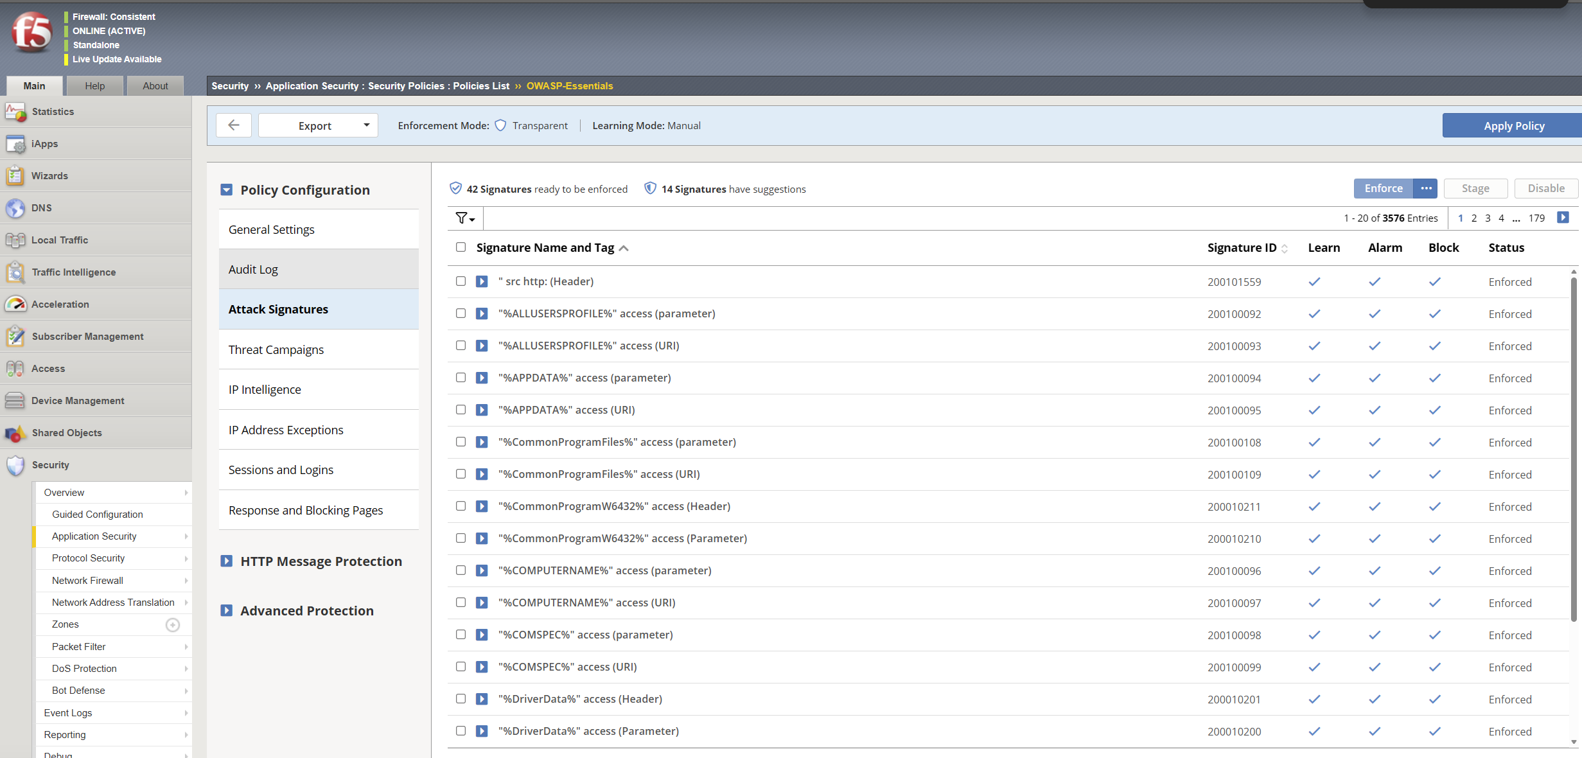
Task: Click the Acceleration gauge icon
Action: [x=15, y=304]
